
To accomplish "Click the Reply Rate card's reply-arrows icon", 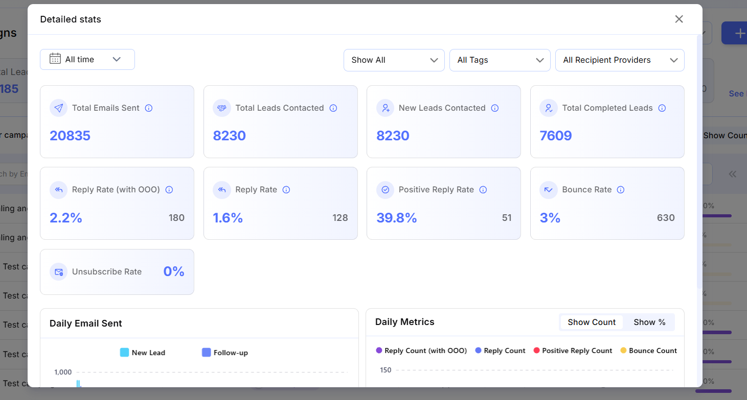I will (x=222, y=190).
